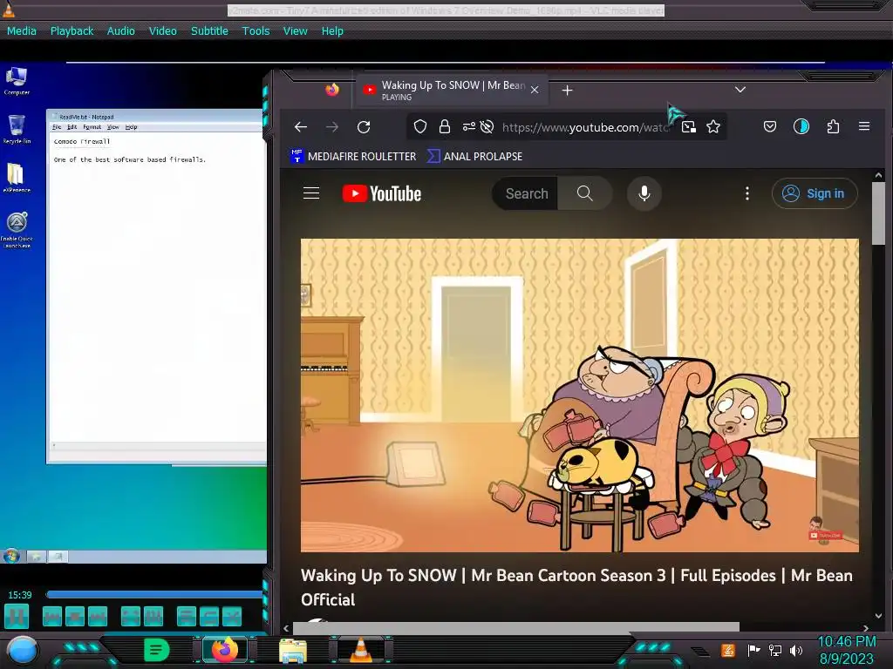Click the horizontal scrollbar thumb
The height and width of the screenshot is (669, 893).
516,627
